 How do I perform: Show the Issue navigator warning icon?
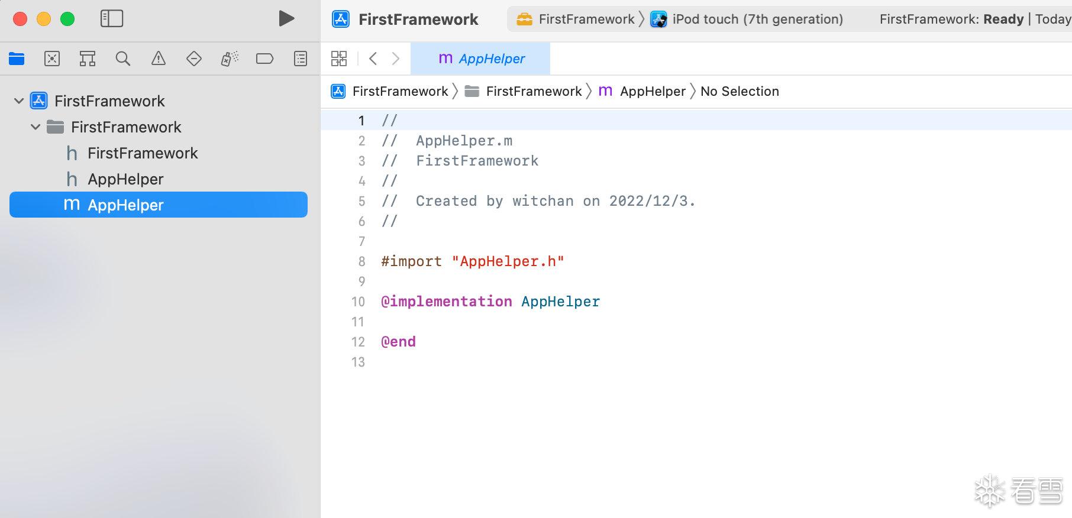(x=159, y=59)
